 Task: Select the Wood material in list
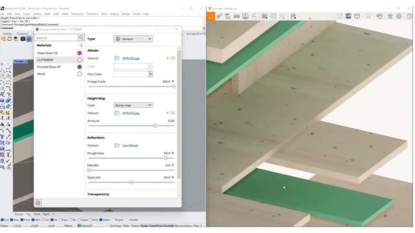tap(60, 74)
